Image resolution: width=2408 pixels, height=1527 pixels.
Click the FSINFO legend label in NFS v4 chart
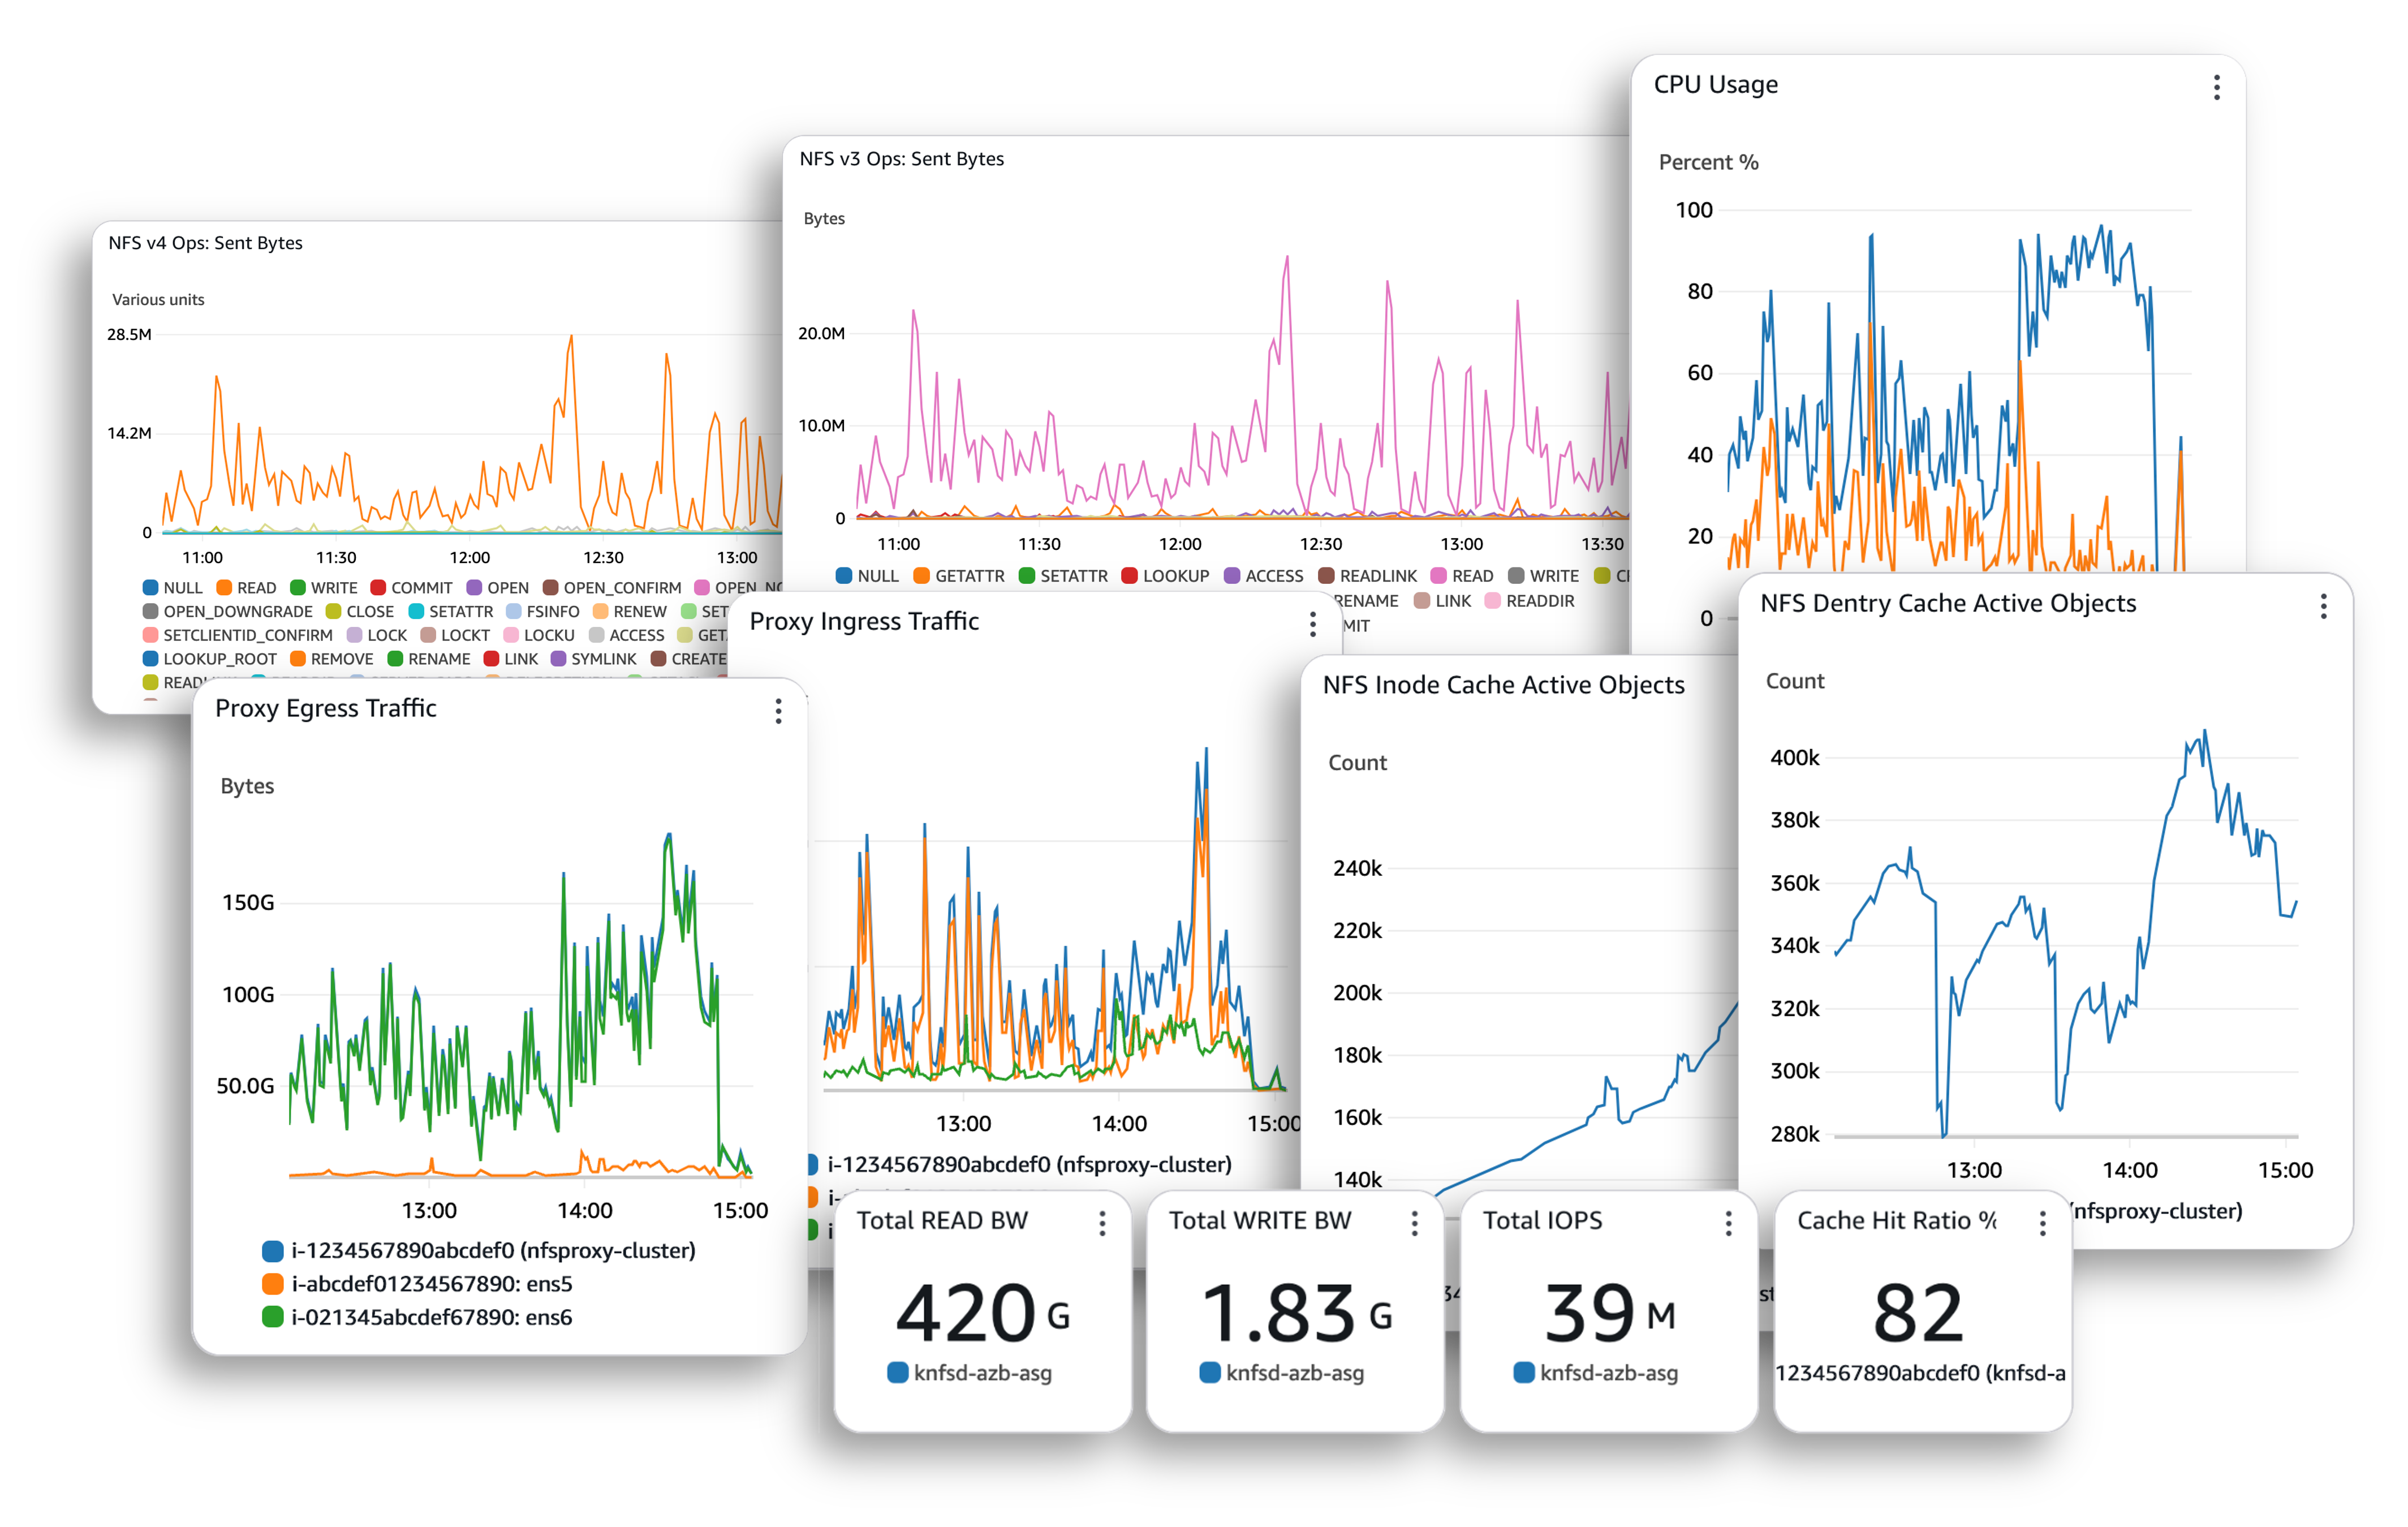tap(553, 612)
